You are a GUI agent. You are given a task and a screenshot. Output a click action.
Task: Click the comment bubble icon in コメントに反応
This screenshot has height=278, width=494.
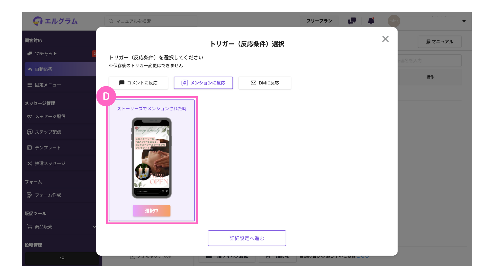click(x=122, y=83)
